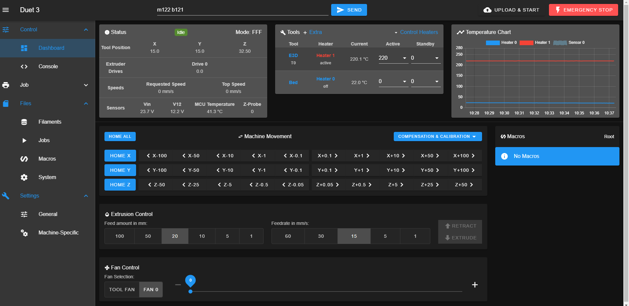Viewport: 629px width, 306px height.
Task: Click the Console code brackets icon
Action: [x=24, y=67]
